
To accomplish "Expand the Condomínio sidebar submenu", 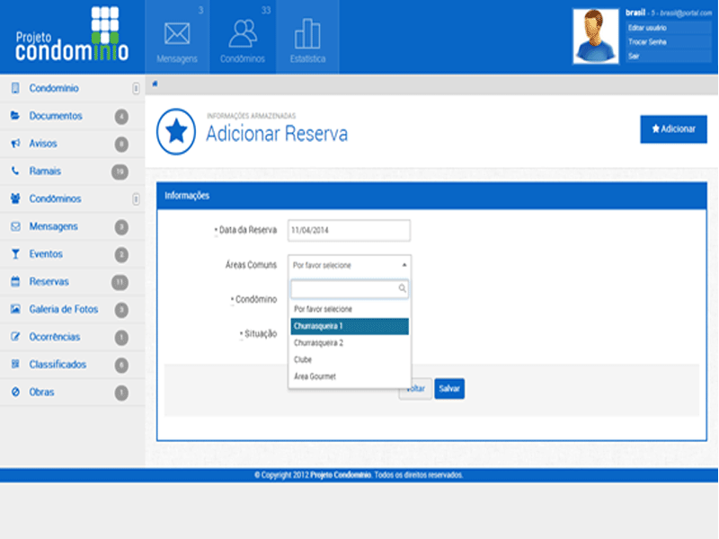I will 136,88.
